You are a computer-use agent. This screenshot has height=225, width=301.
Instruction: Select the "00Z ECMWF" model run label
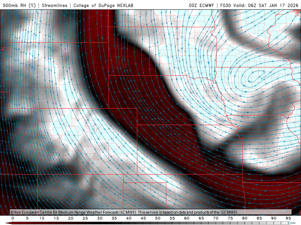pos(201,5)
